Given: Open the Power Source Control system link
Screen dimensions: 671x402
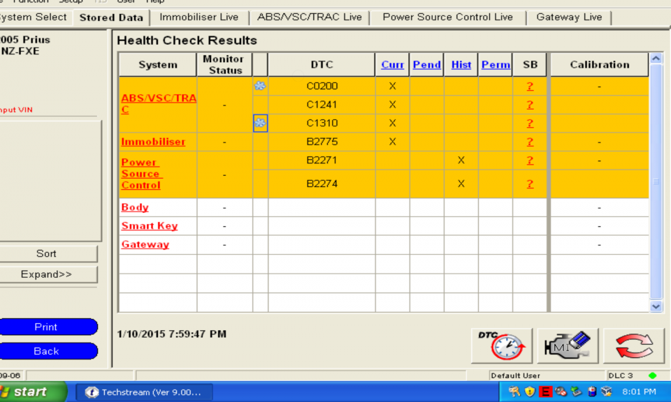Looking at the screenshot, I should click(x=141, y=174).
